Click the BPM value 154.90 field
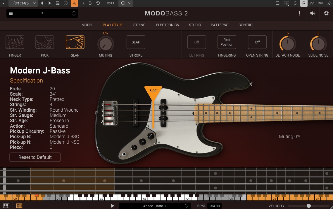 [214, 206]
